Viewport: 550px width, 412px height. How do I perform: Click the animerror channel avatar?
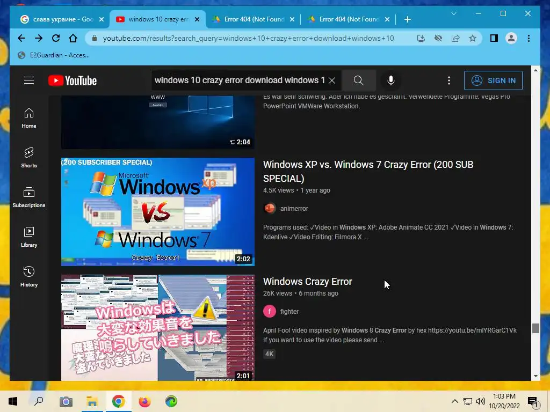coord(270,209)
